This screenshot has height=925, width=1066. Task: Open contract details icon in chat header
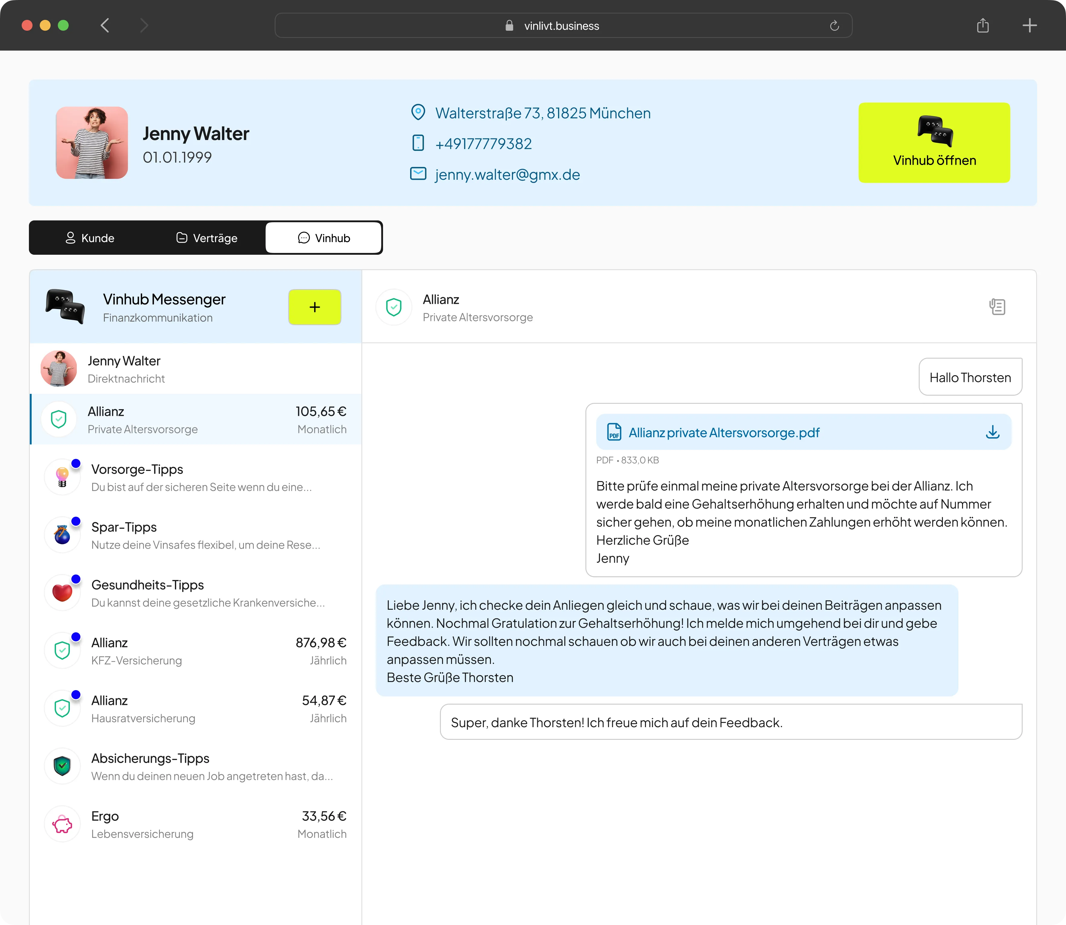click(x=997, y=307)
